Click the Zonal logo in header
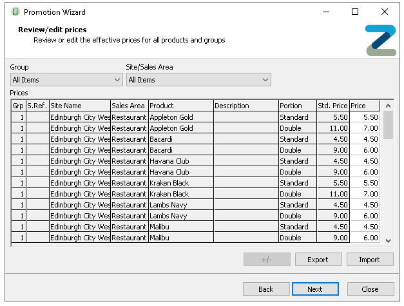 pos(380,41)
